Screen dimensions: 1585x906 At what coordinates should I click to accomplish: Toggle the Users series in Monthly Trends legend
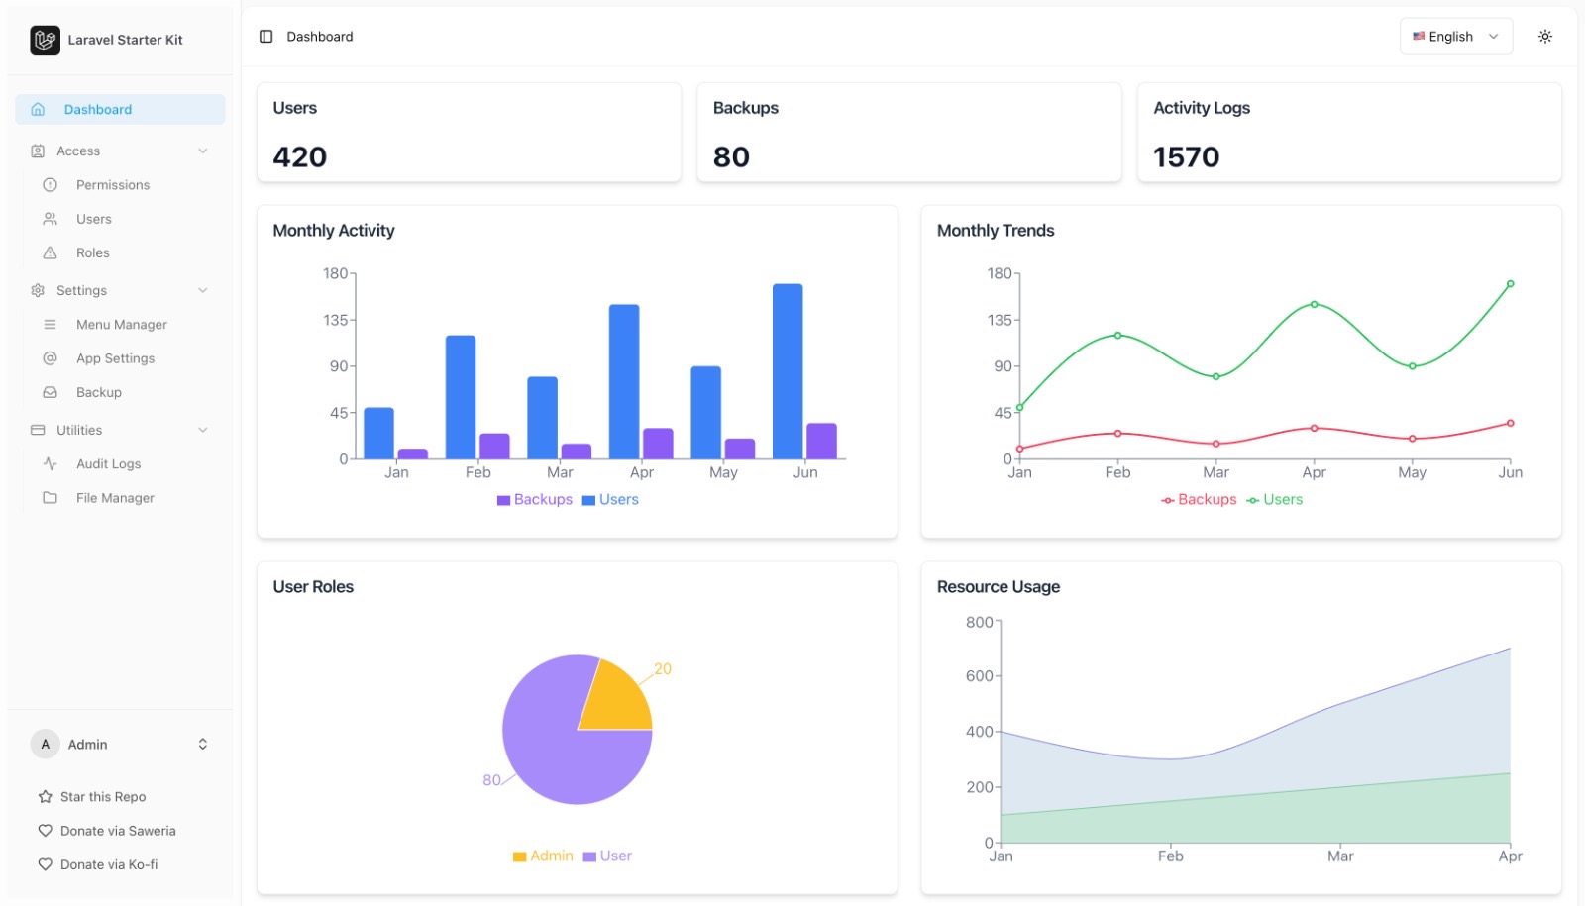[x=1275, y=500]
